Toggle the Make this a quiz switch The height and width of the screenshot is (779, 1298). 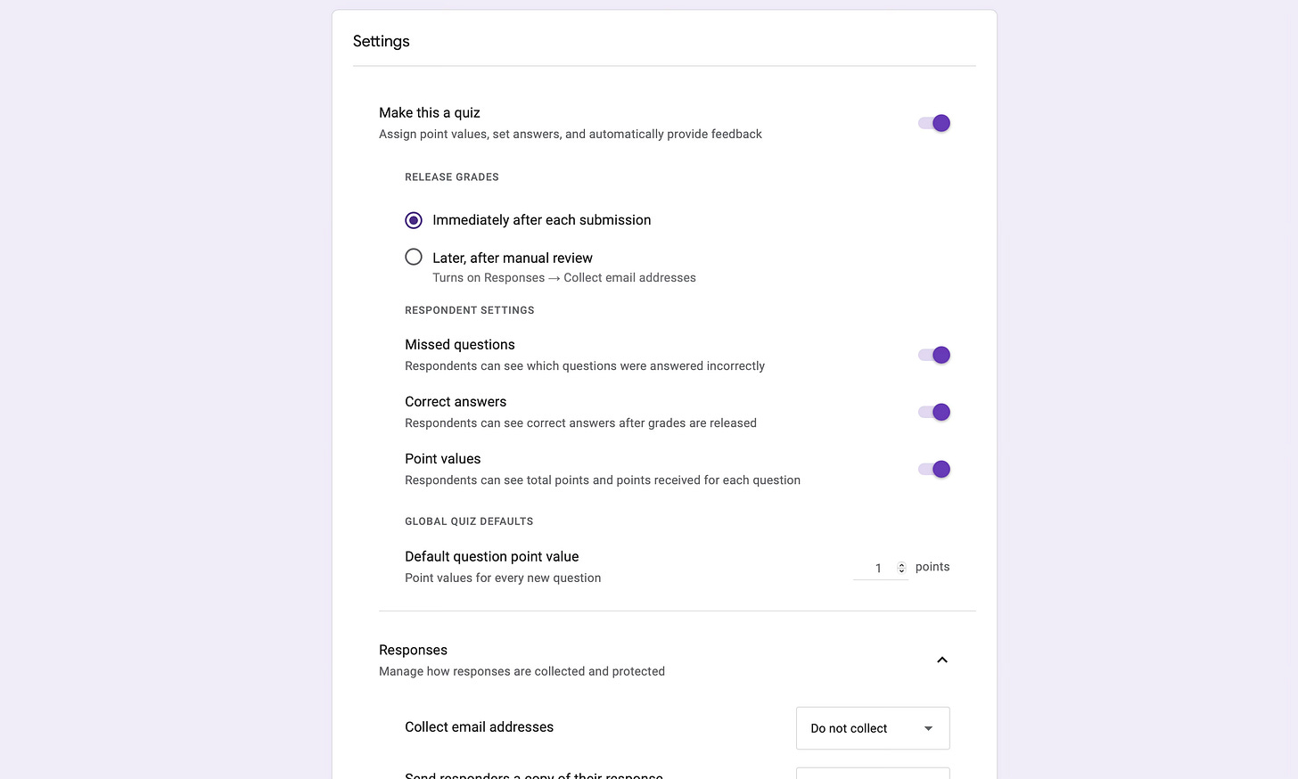[x=934, y=123]
